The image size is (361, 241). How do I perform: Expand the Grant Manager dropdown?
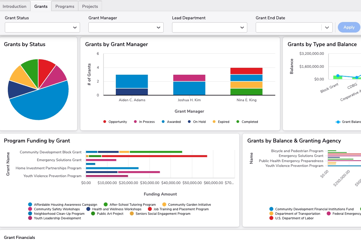coord(126,27)
